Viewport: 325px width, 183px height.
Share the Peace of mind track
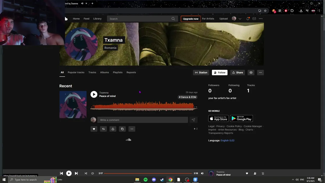point(113,129)
